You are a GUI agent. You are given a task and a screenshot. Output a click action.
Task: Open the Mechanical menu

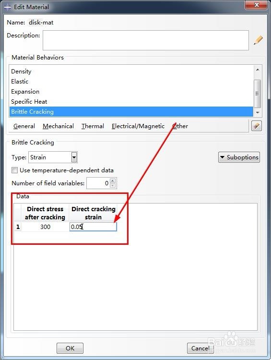pyautogui.click(x=59, y=126)
